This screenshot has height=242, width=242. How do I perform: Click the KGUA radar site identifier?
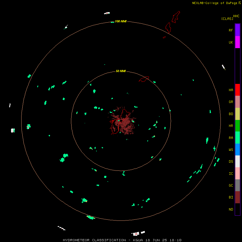click(x=138, y=240)
